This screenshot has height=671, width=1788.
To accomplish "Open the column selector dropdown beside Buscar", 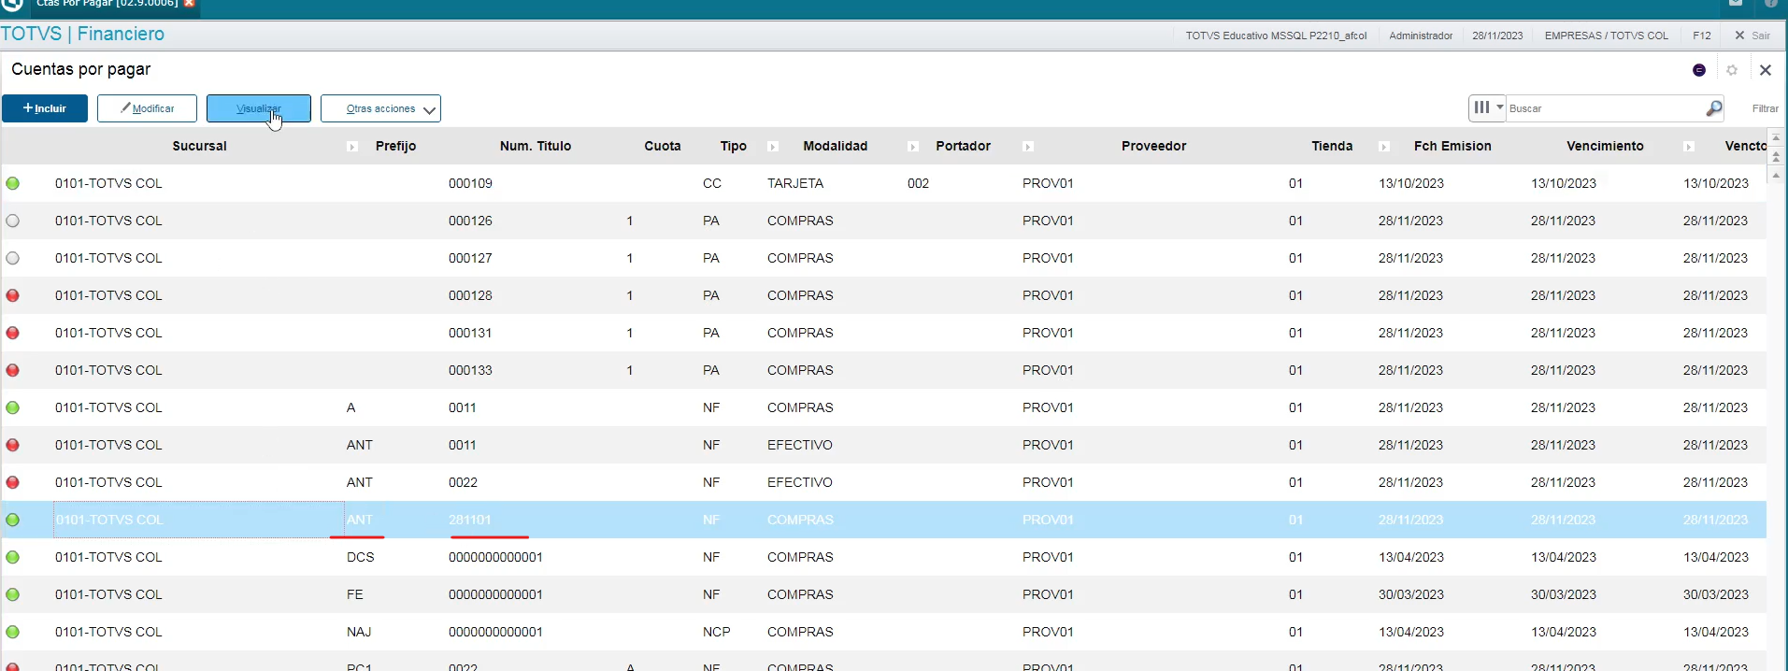I will 1487,107.
